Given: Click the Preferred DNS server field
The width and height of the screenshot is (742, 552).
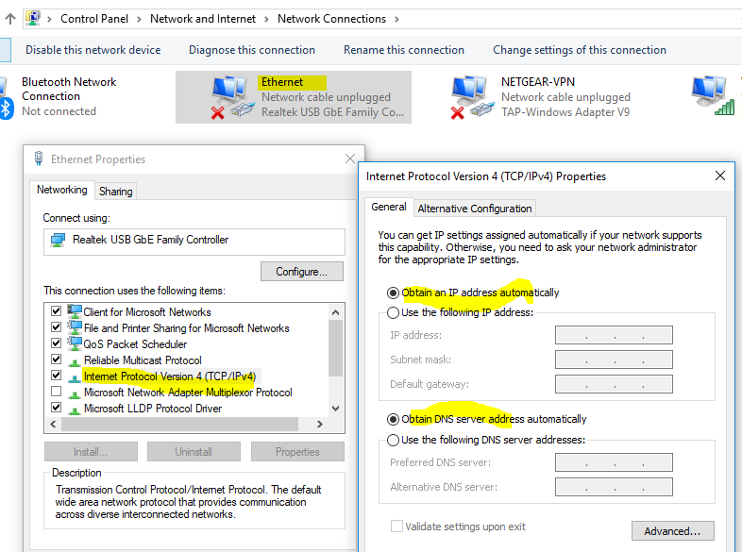Looking at the screenshot, I should (614, 462).
